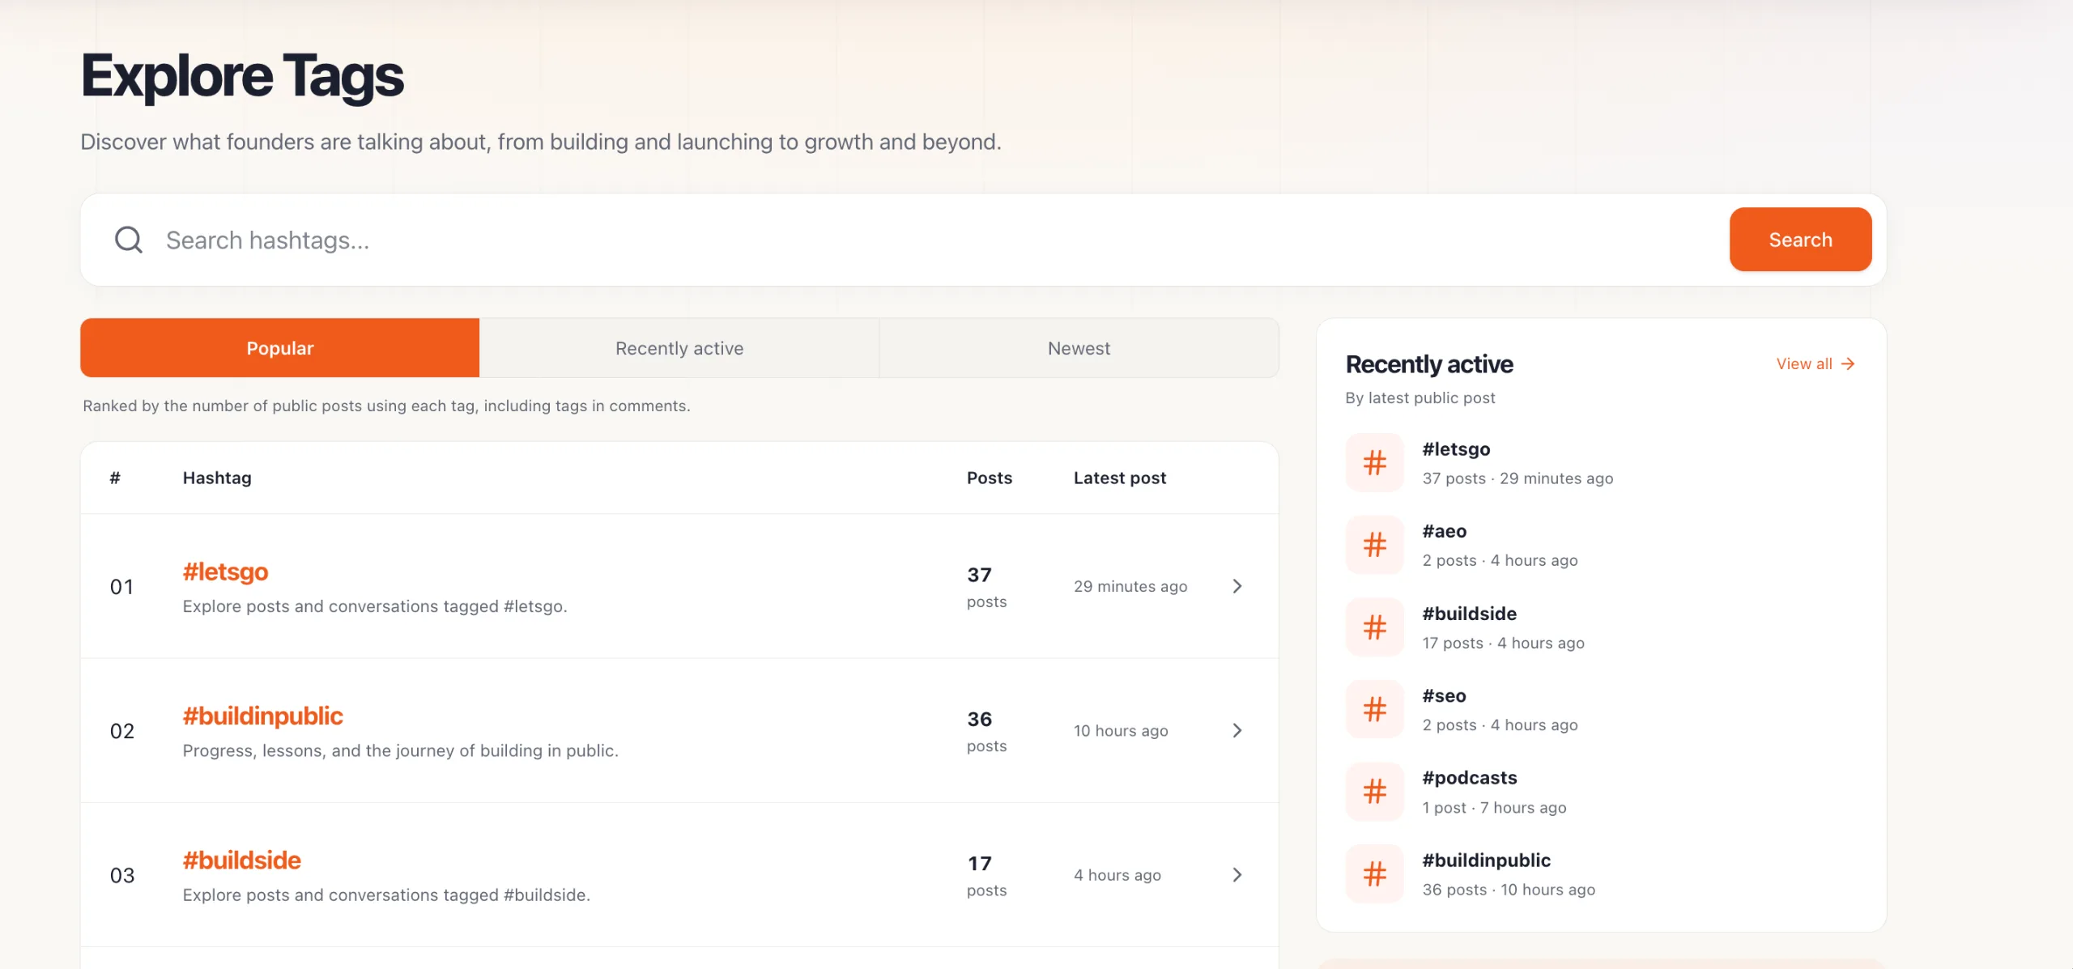Open #seo in the Recently active panel
This screenshot has height=969, width=2073.
tap(1444, 695)
